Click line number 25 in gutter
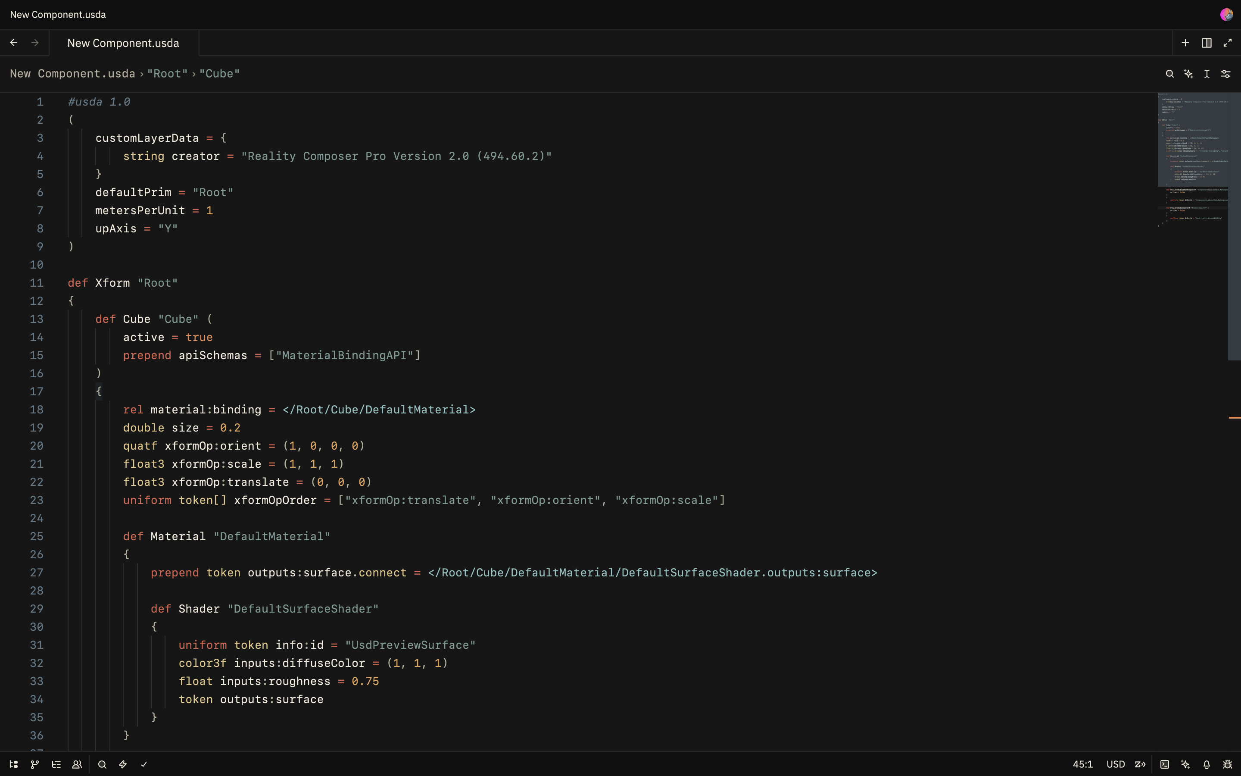The width and height of the screenshot is (1241, 776). (x=36, y=536)
